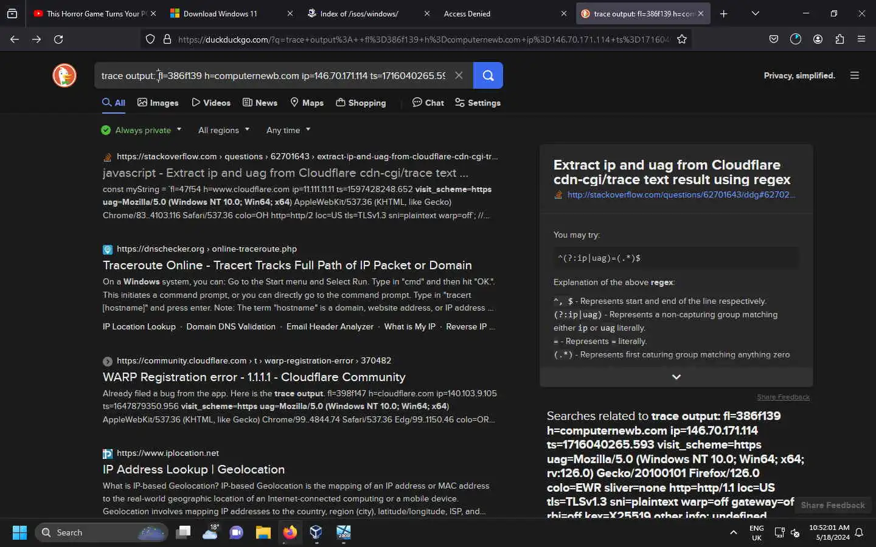Select the News search category

click(x=260, y=103)
